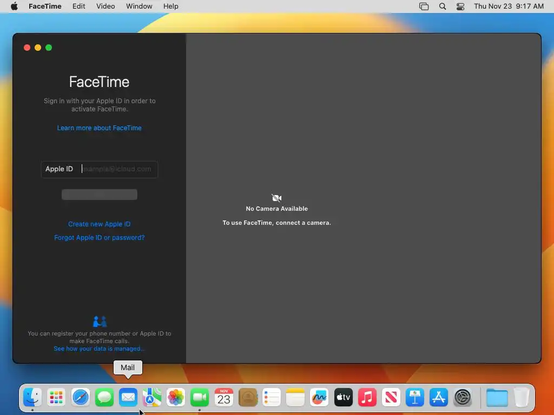Open Messages app in the Dock
This screenshot has height=415, width=554.
pos(104,398)
